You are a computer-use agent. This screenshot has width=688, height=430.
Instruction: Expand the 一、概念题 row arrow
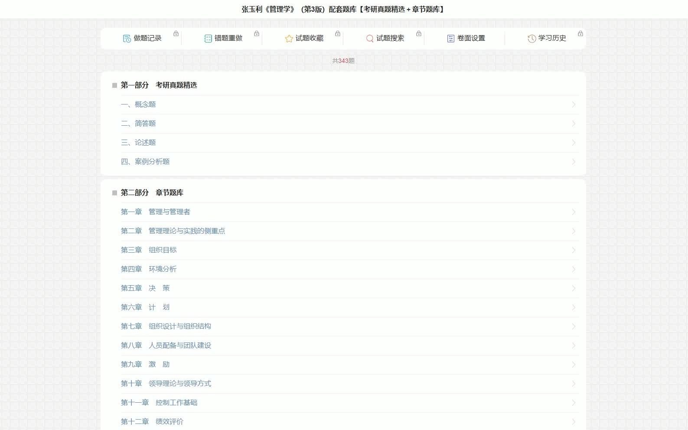pos(574,104)
